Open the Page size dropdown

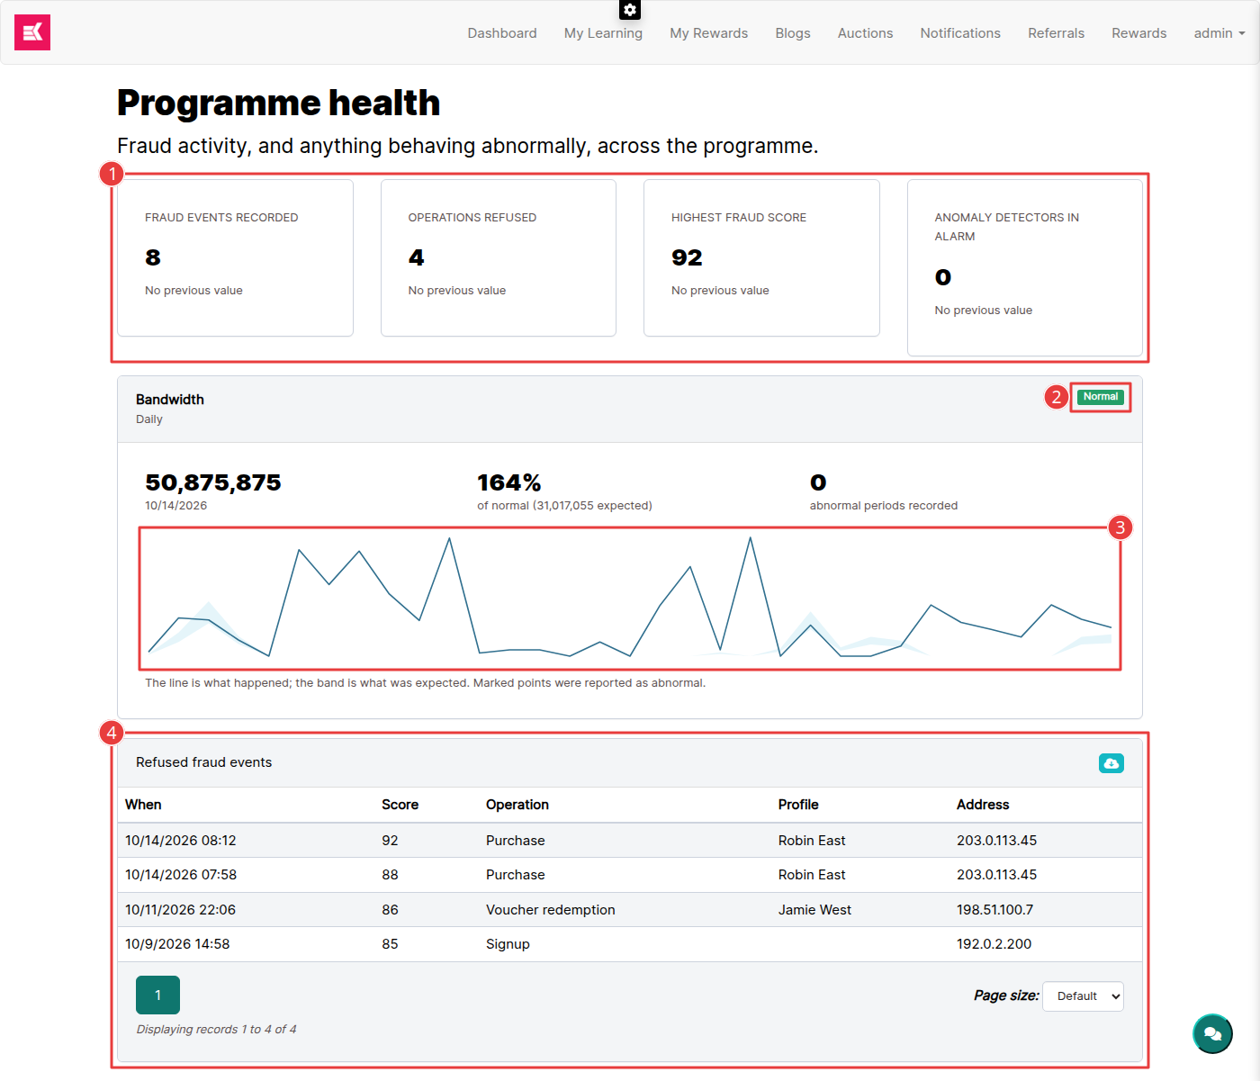1083,996
